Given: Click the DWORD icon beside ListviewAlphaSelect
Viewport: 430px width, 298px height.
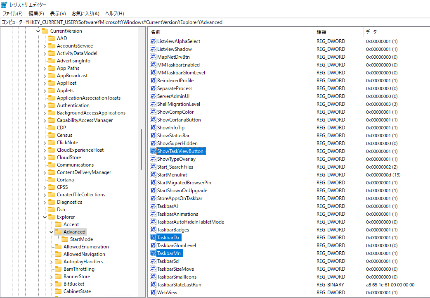Looking at the screenshot, I should point(153,41).
